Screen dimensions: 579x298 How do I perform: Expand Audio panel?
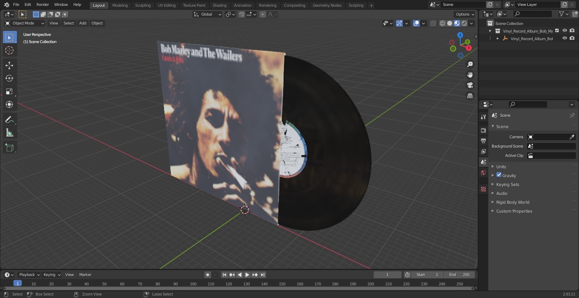(x=502, y=193)
